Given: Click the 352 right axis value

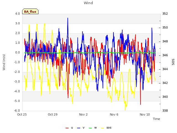Looking at the screenshot, I should tap(165, 14).
